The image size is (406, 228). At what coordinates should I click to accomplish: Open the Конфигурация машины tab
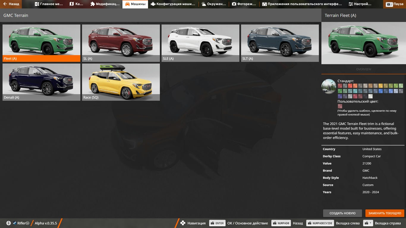click(173, 4)
